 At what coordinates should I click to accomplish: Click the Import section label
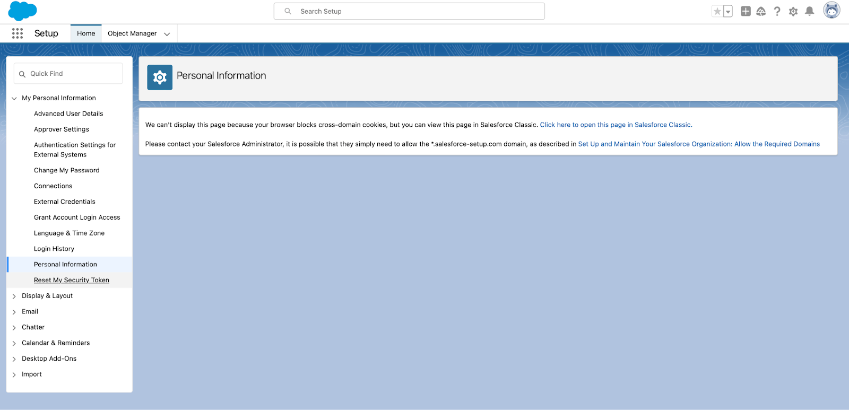[x=32, y=374]
